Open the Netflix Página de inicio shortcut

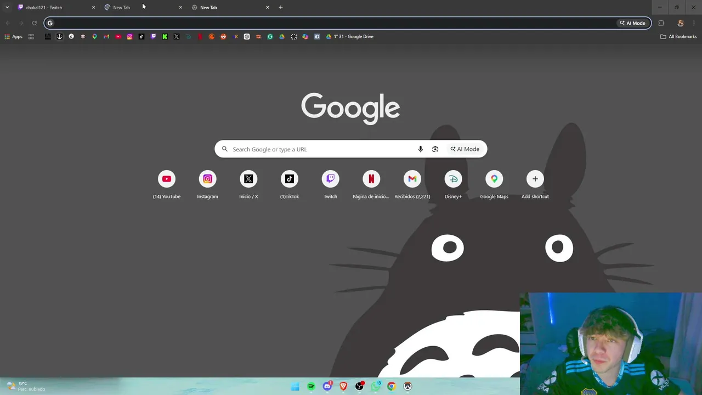[x=371, y=185]
